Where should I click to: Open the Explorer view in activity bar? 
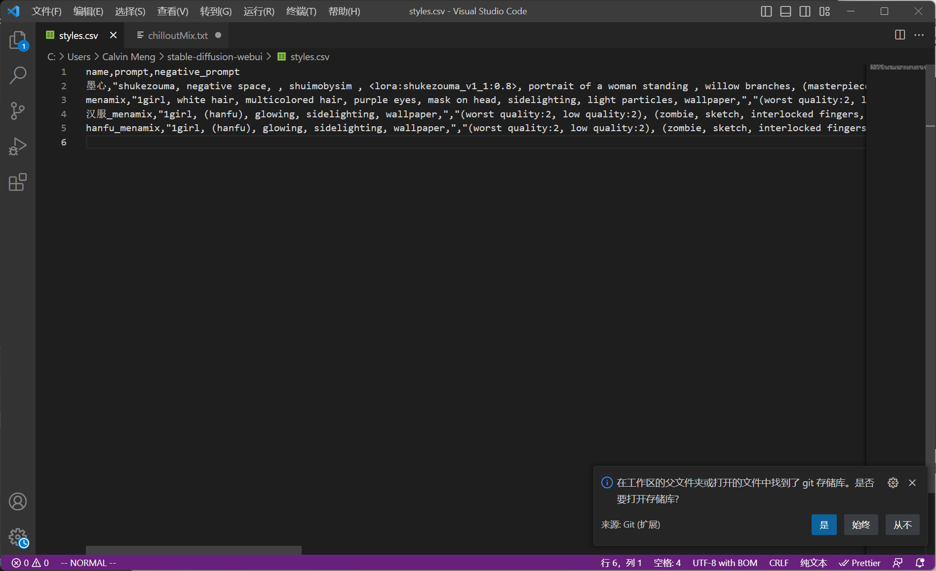pos(18,40)
